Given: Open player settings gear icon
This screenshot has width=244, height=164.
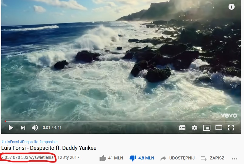Looking at the screenshot, I should pos(194,128).
